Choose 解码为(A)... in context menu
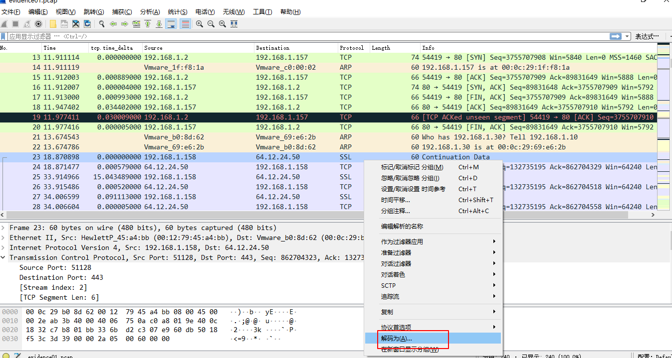This screenshot has height=358, width=672. click(x=433, y=338)
